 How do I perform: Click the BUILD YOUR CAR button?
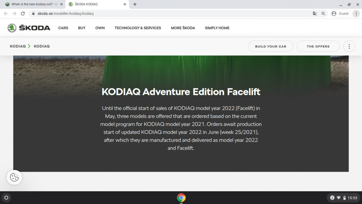point(271,46)
